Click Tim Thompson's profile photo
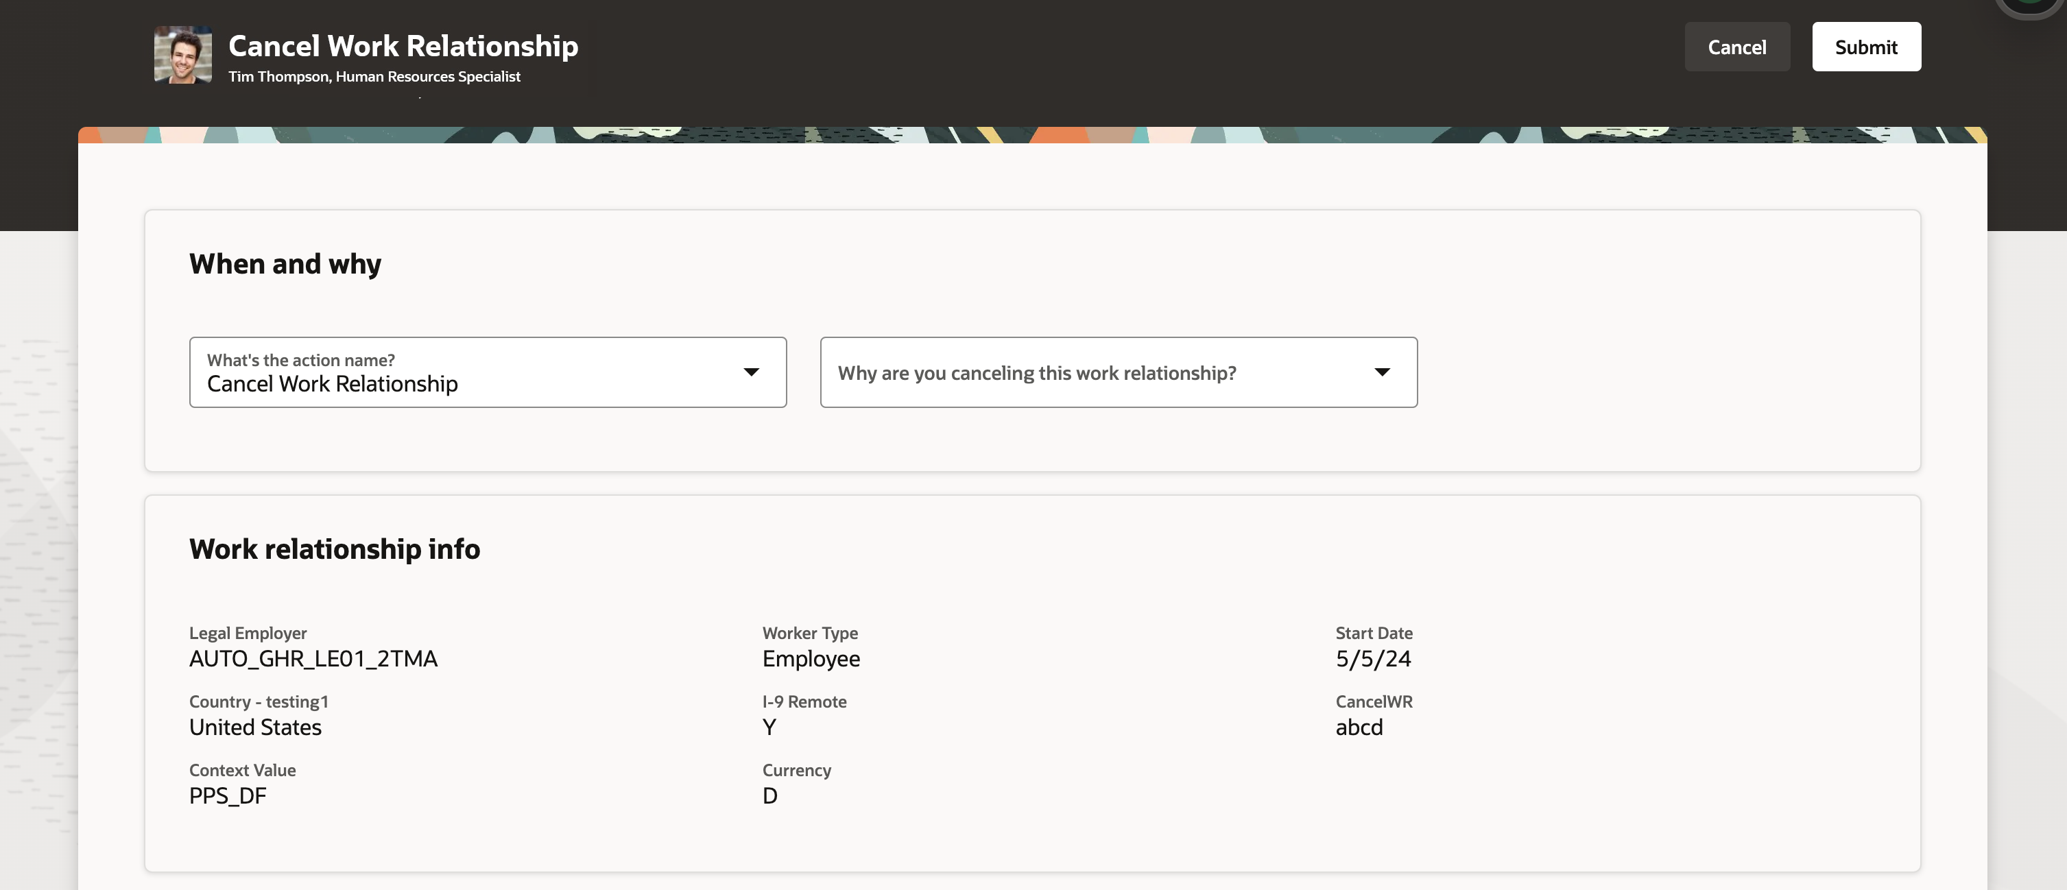Image resolution: width=2067 pixels, height=890 pixels. pos(183,55)
